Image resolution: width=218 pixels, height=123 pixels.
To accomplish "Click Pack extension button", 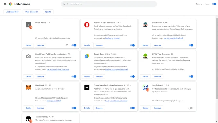I will click(32, 12).
